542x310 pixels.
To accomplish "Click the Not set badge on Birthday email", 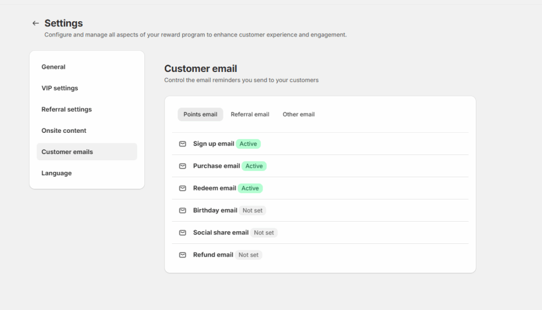I will 252,211.
